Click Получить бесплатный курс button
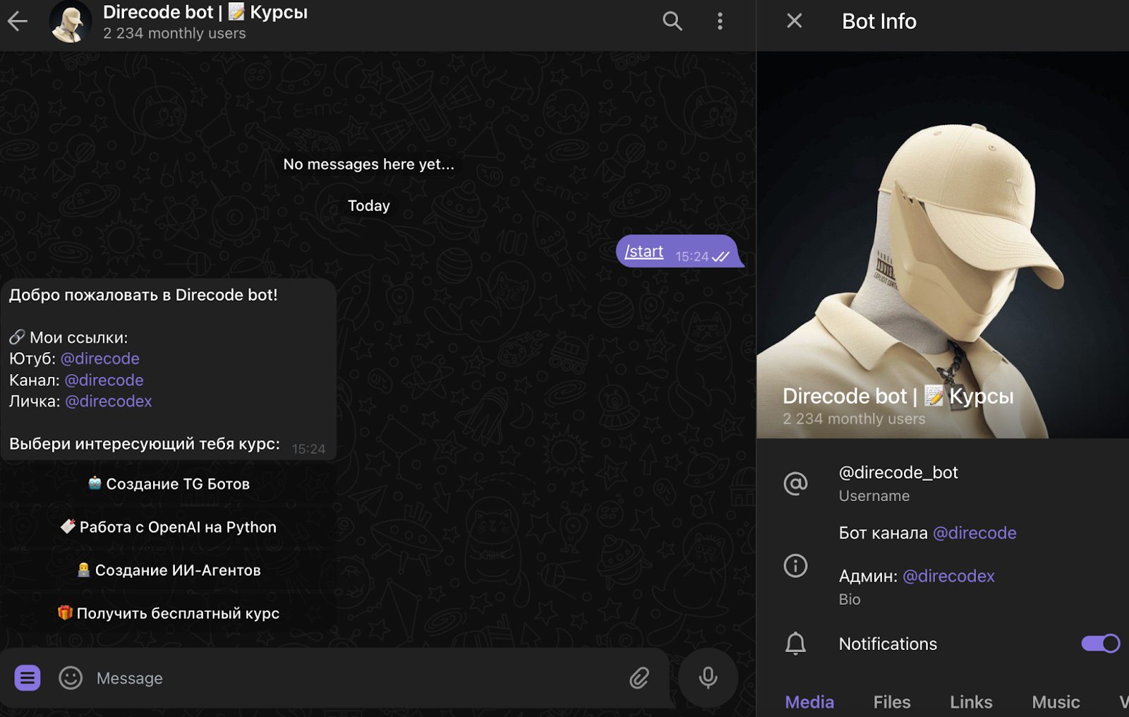The width and height of the screenshot is (1129, 717). click(169, 613)
